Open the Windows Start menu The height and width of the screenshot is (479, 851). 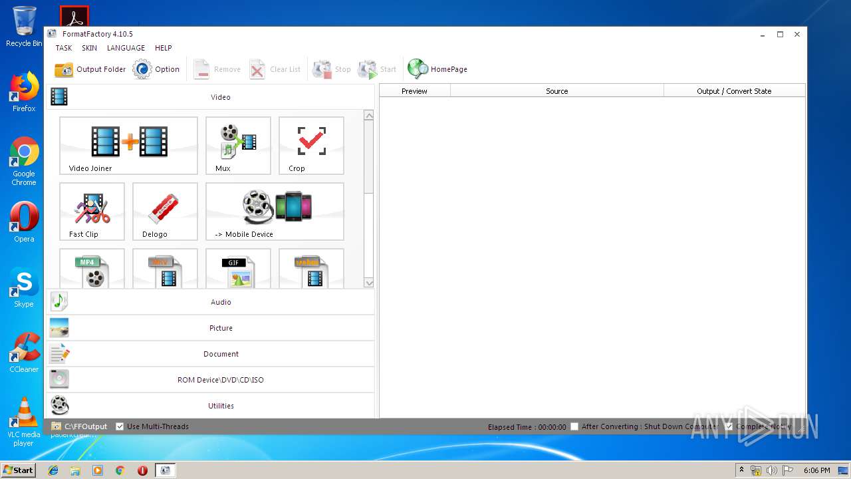point(18,470)
